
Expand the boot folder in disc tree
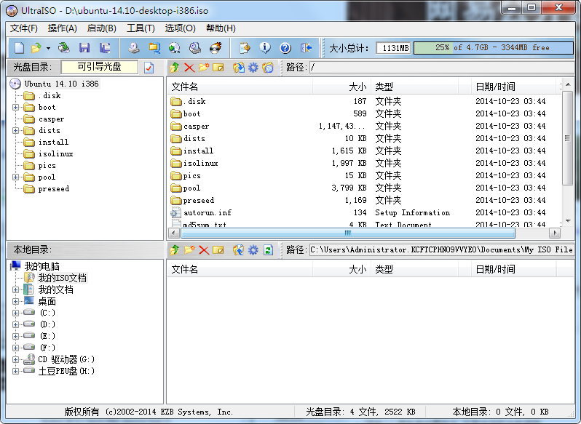point(15,108)
